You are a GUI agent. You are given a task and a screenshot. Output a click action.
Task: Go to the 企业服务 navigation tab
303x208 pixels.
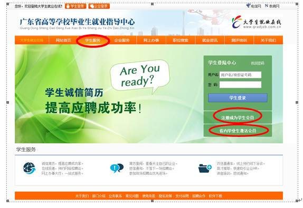(x=122, y=41)
